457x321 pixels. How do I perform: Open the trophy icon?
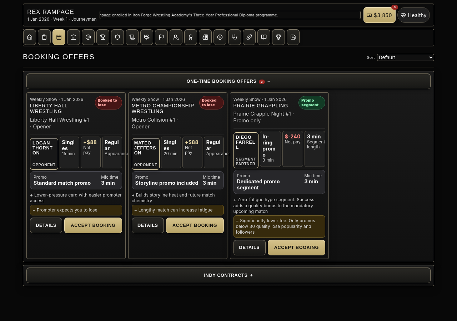(x=103, y=37)
